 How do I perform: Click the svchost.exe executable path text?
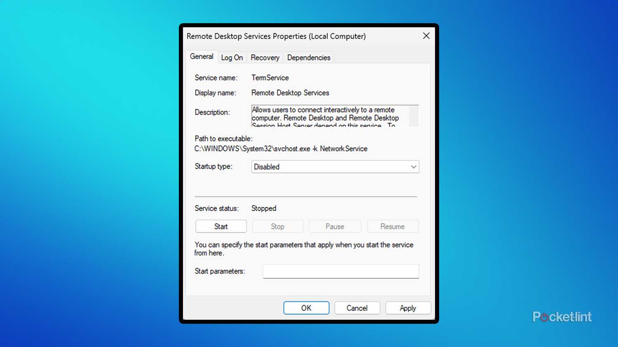(281, 149)
